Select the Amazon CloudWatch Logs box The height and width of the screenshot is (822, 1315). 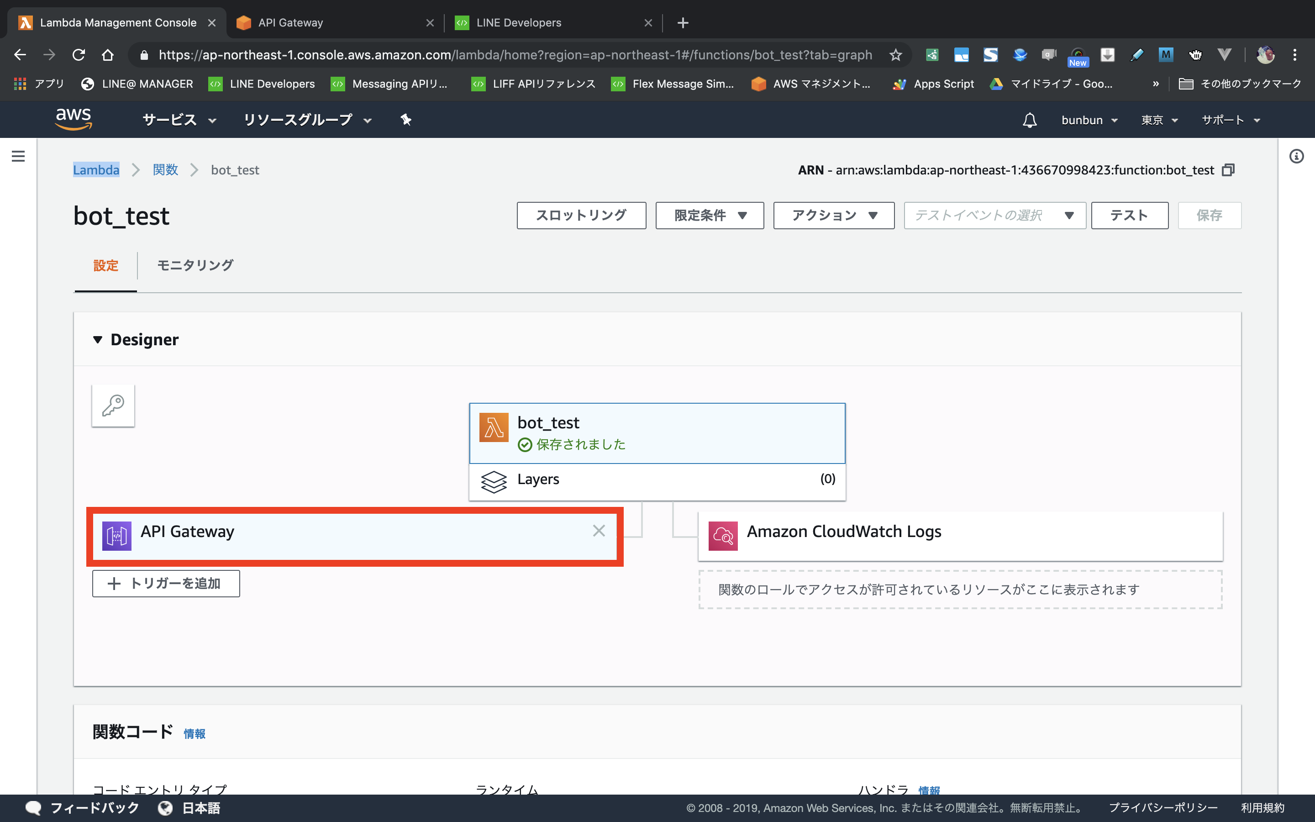(x=960, y=536)
